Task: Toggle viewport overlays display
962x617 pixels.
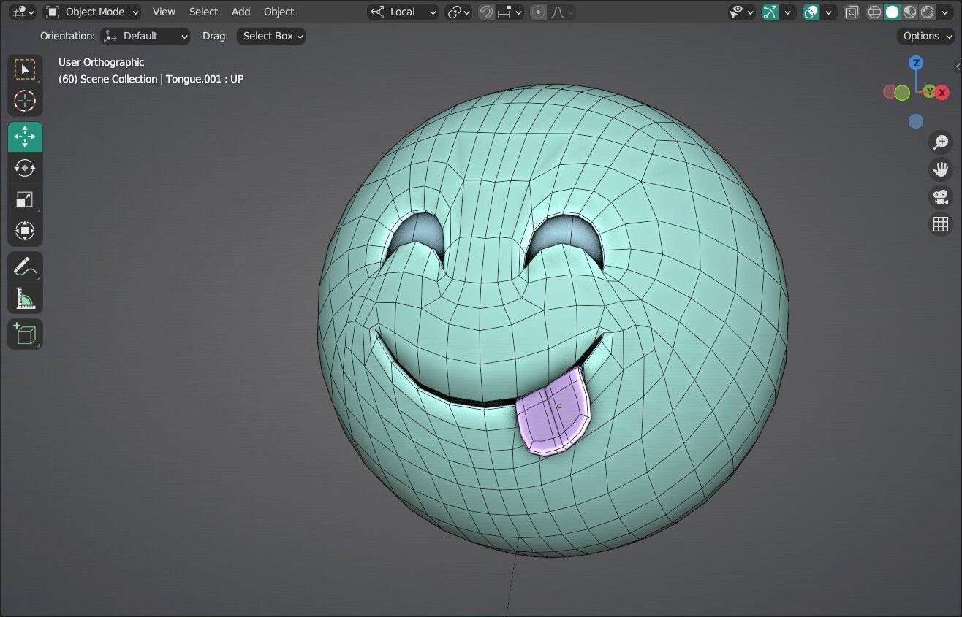Action: (811, 12)
